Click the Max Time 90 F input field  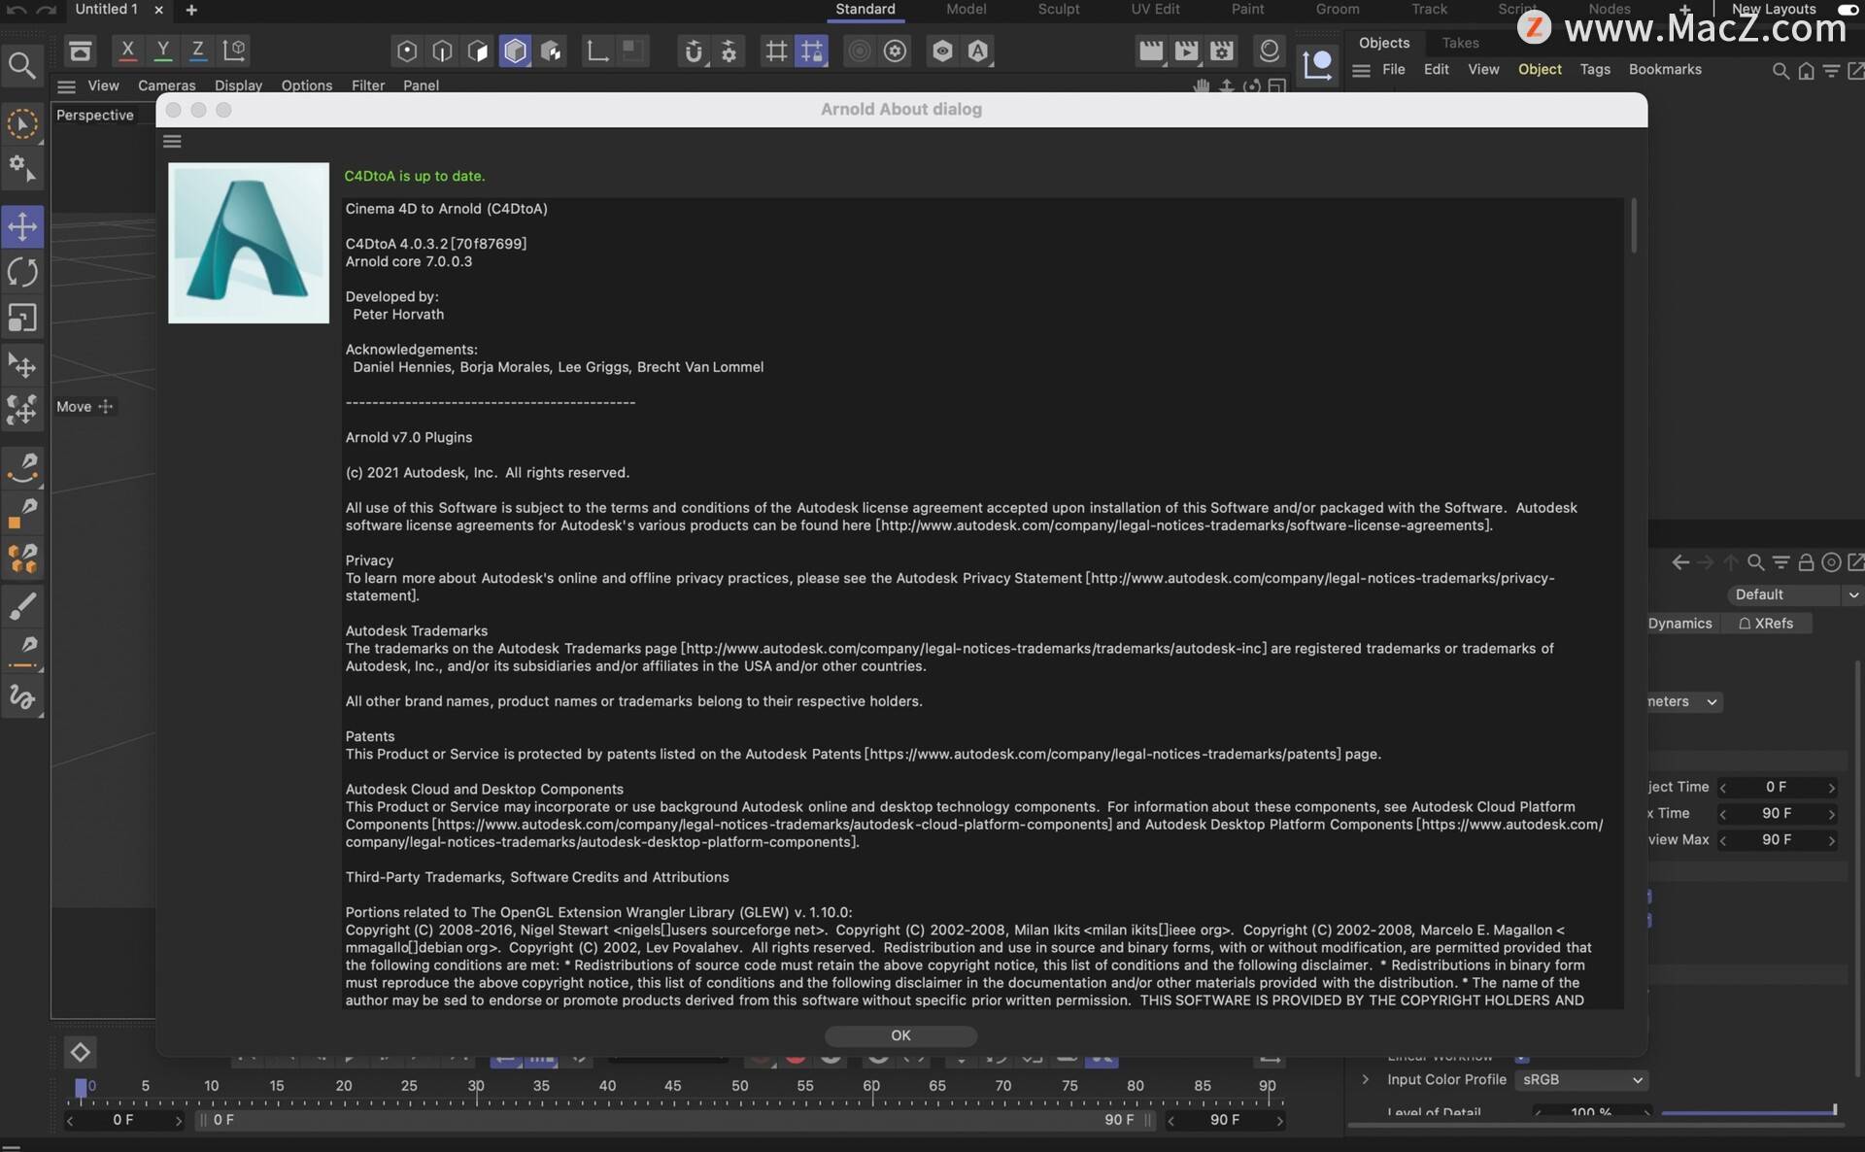tap(1777, 814)
